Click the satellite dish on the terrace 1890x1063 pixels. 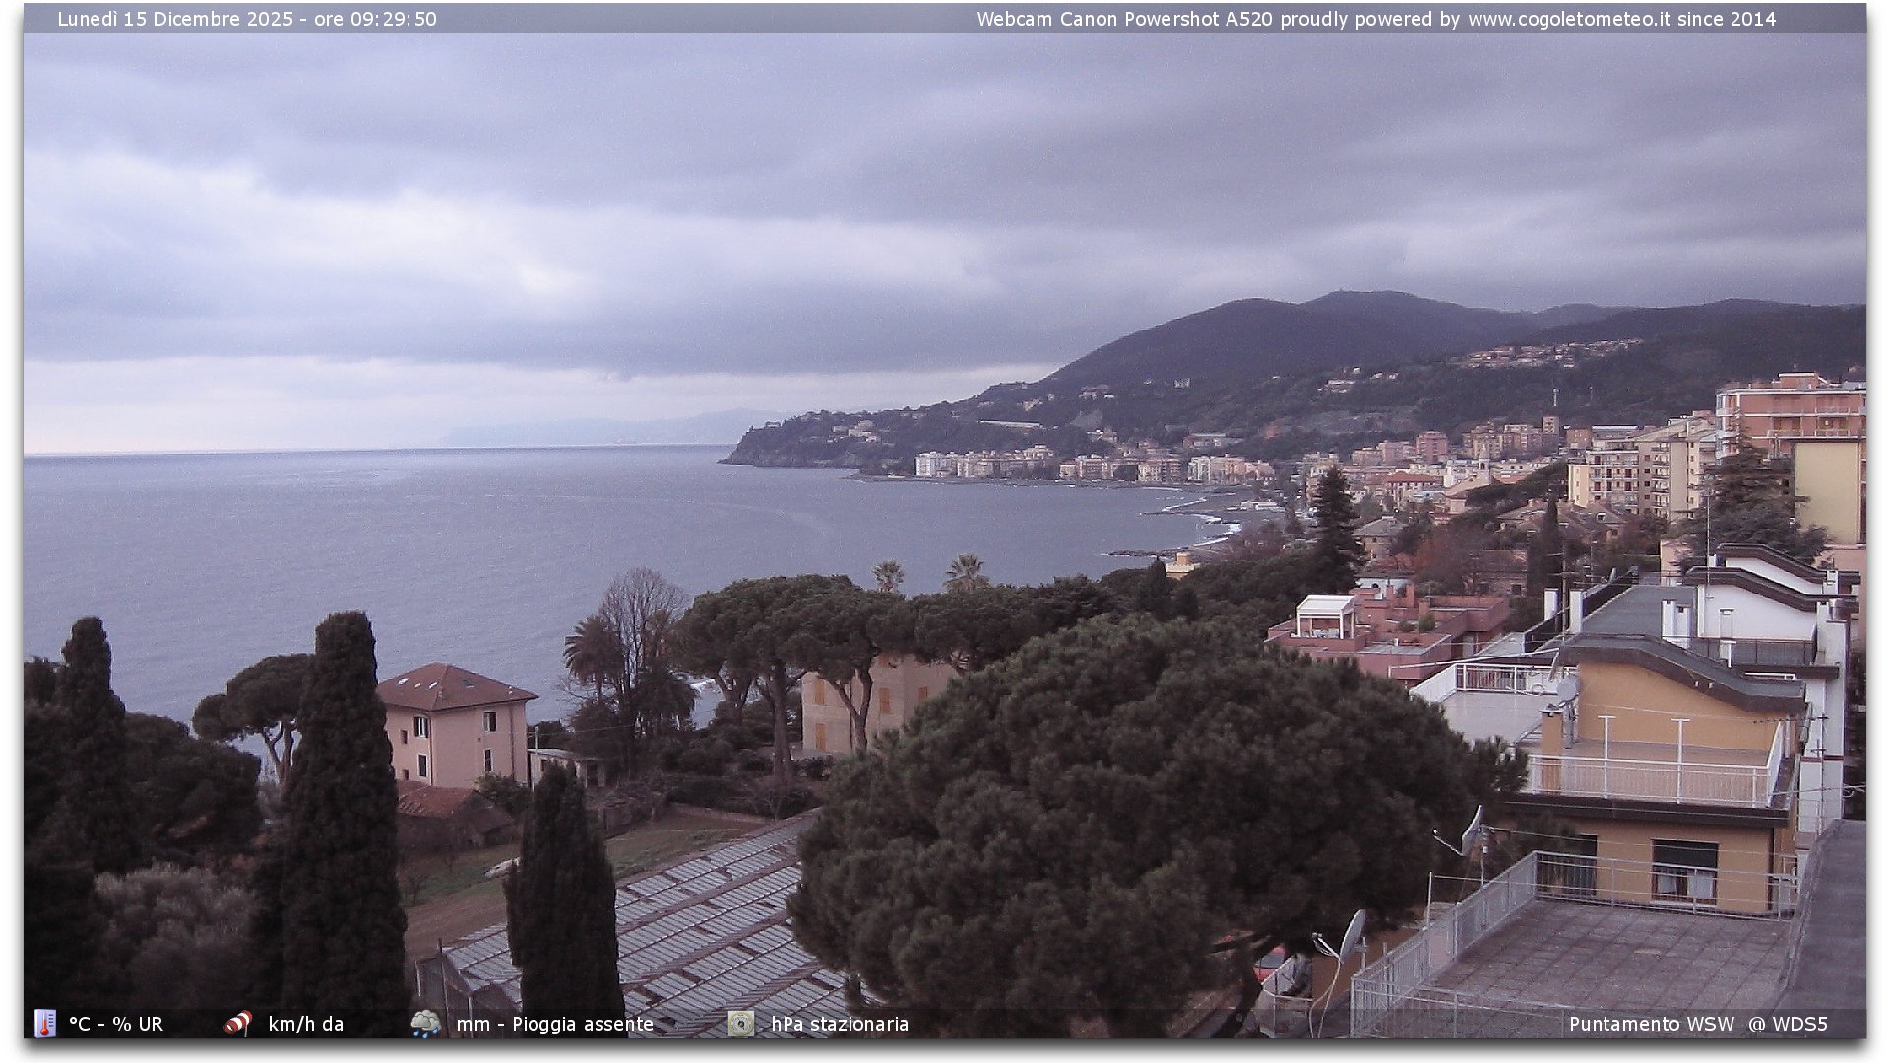point(1473,832)
